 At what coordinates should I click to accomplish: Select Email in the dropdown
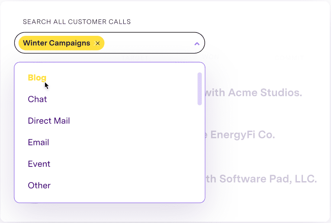tap(39, 142)
